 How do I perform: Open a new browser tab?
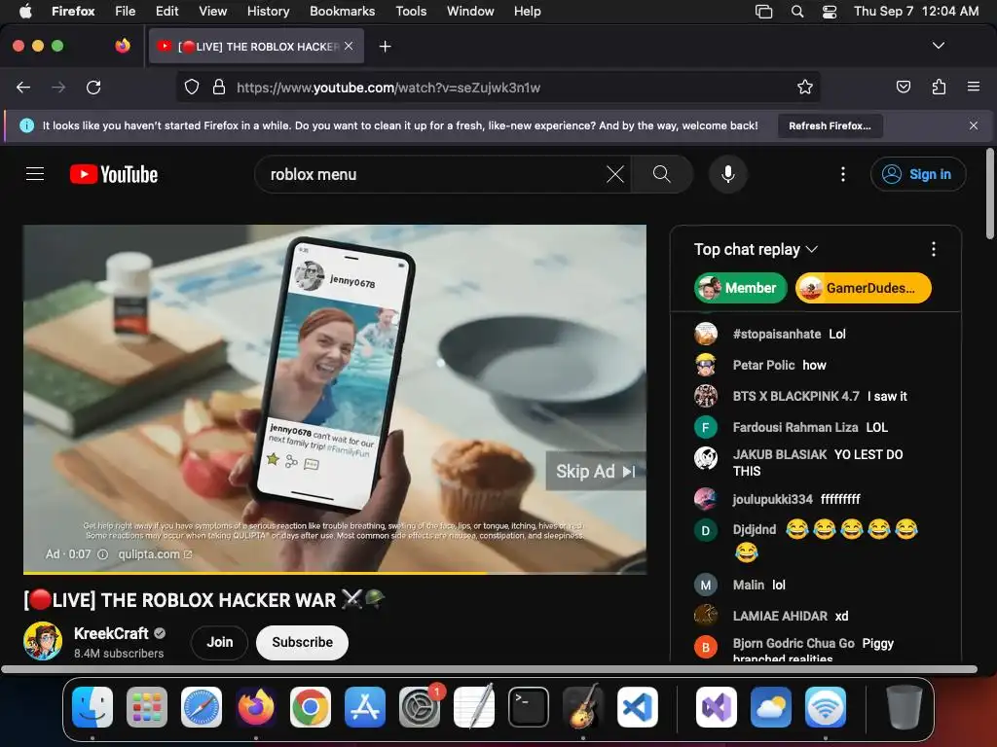385,47
